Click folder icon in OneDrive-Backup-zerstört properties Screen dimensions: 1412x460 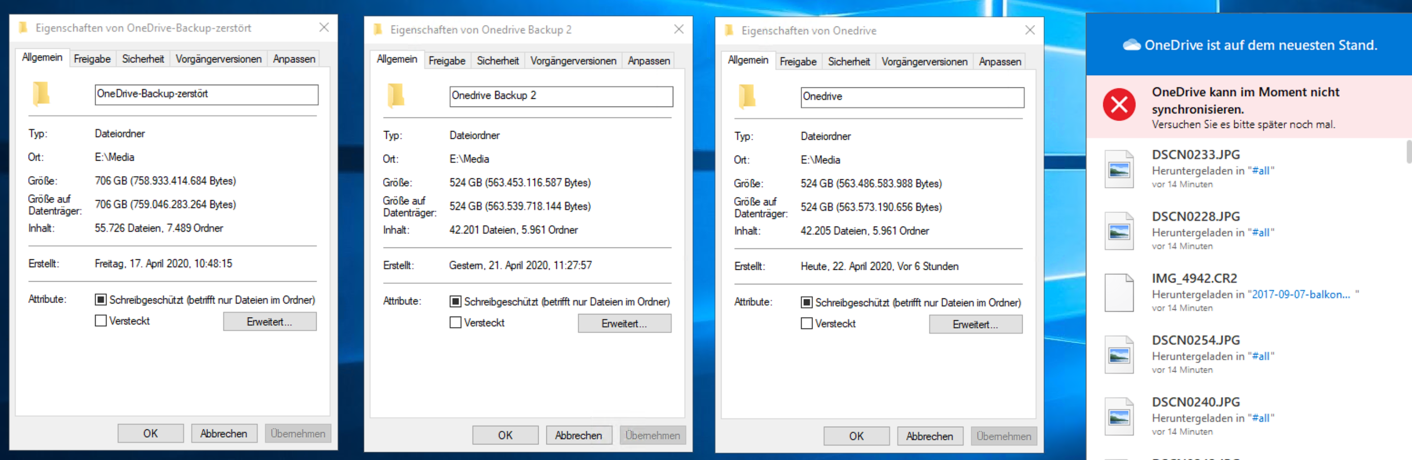click(x=41, y=94)
